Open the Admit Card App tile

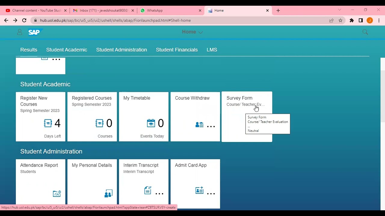point(195,184)
